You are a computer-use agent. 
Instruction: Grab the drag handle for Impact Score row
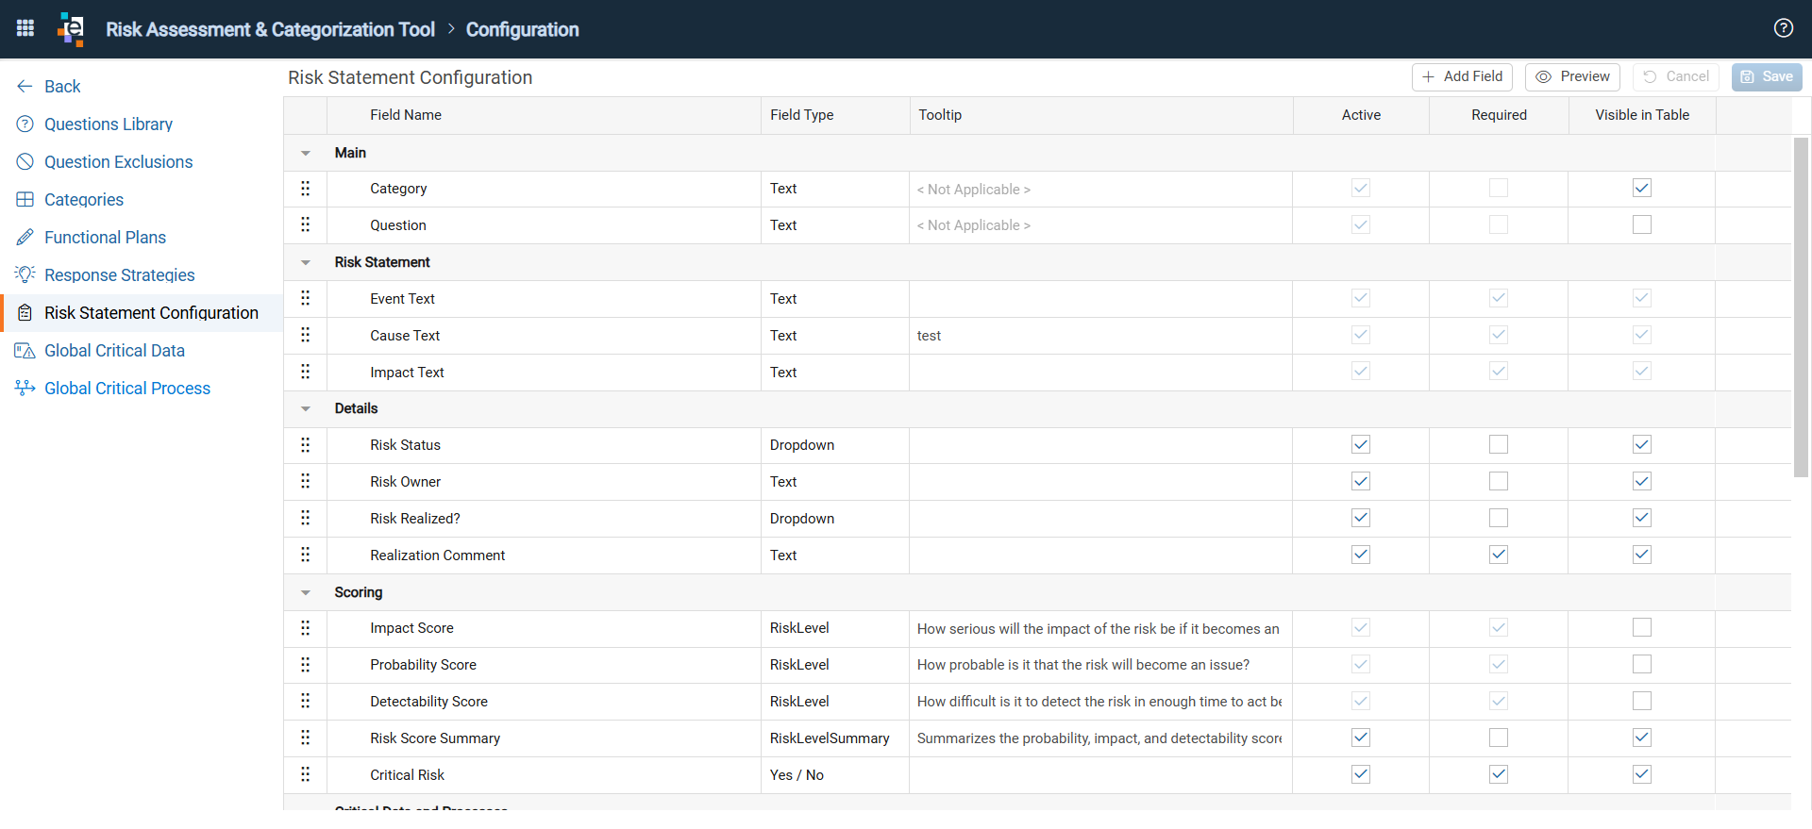click(305, 628)
